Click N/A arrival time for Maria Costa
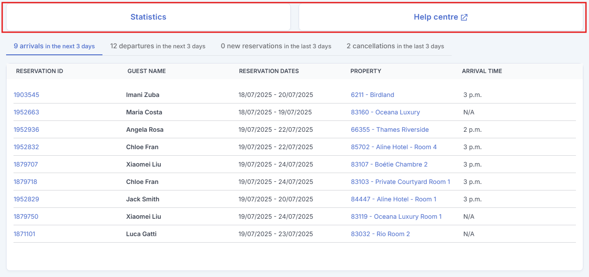 point(469,112)
